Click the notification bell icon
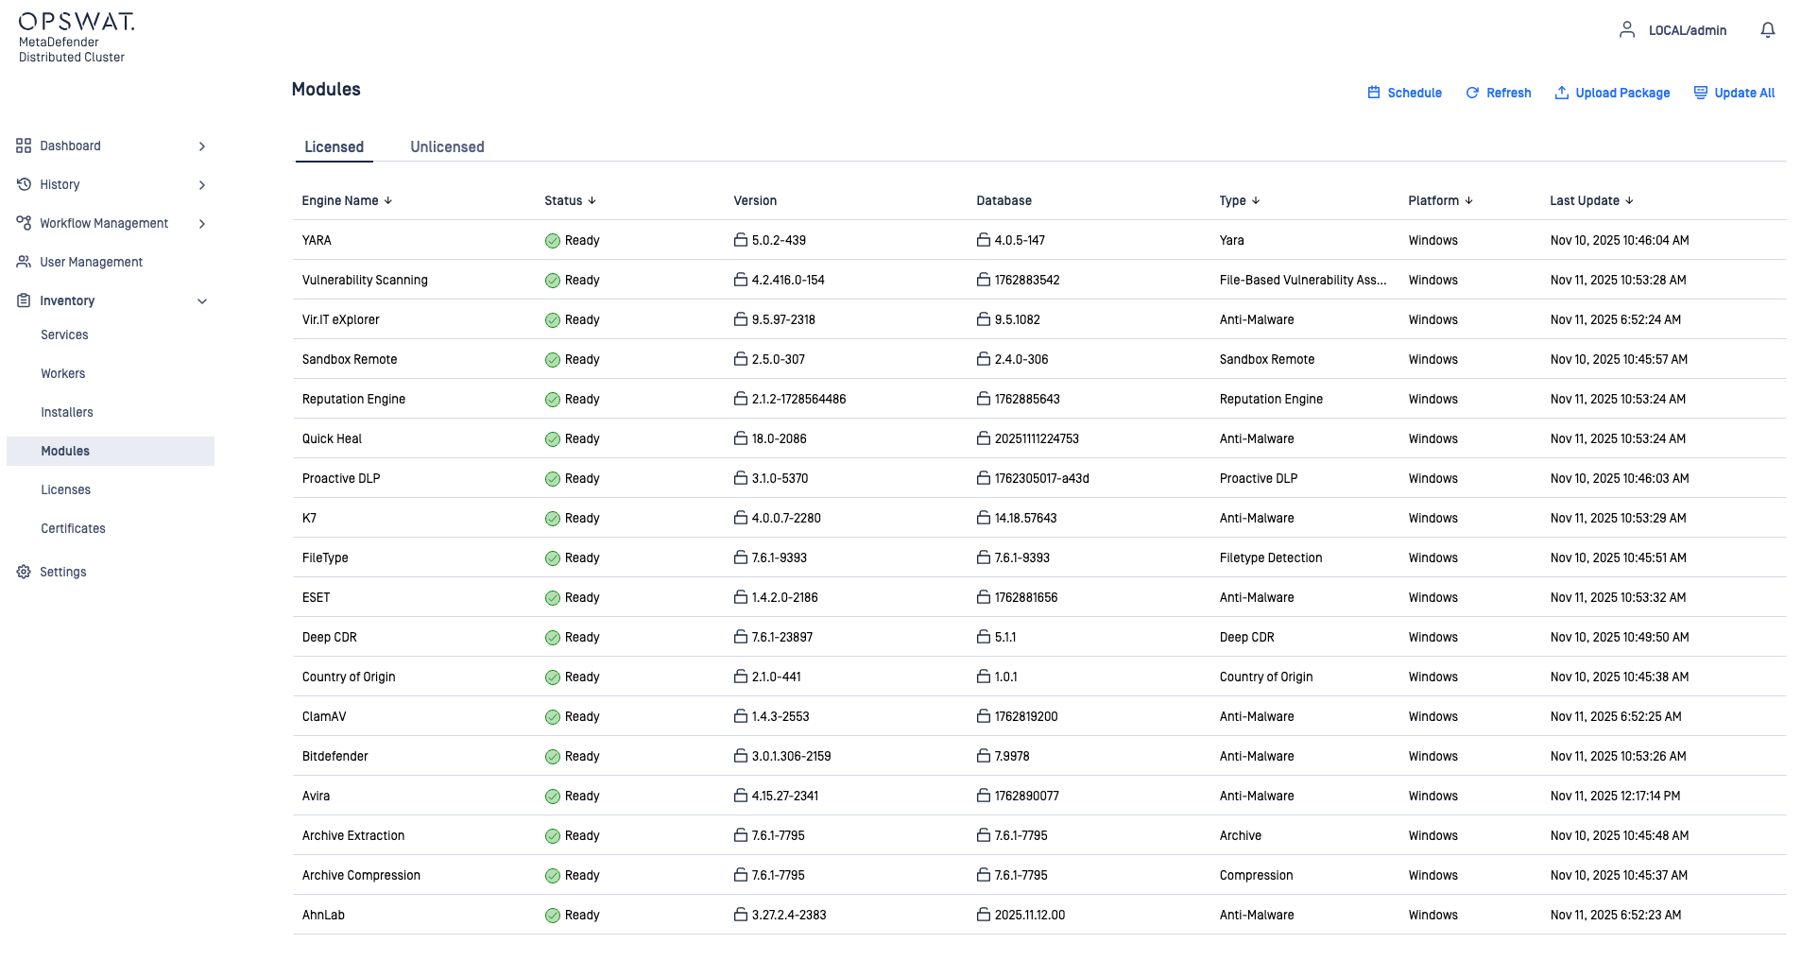 coord(1767,30)
